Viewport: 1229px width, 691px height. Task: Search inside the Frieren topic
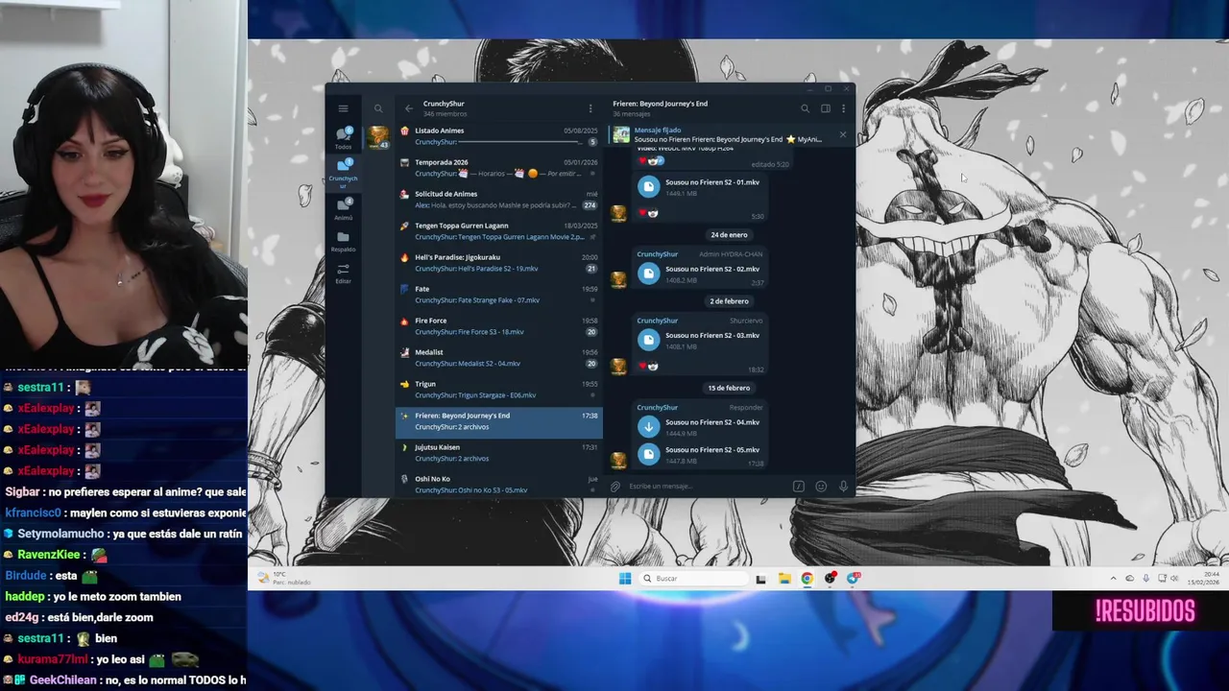pos(805,108)
